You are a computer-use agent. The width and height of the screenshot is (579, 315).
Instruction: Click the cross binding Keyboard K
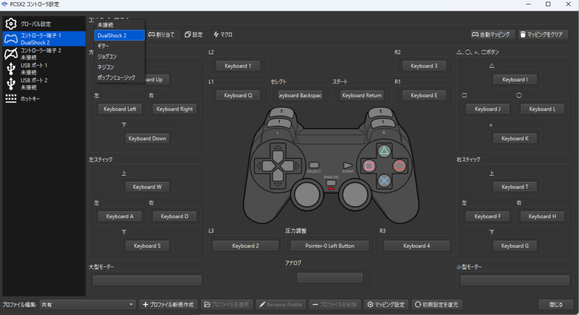tap(515, 138)
